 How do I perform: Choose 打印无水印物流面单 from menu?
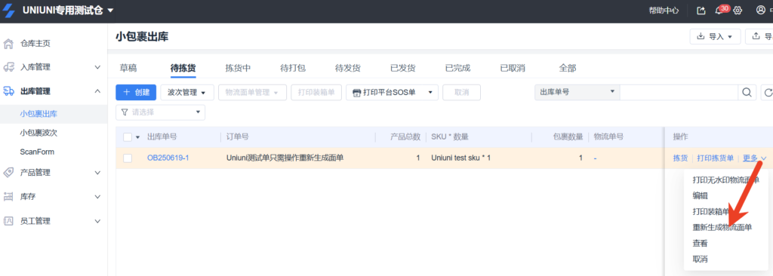(725, 180)
